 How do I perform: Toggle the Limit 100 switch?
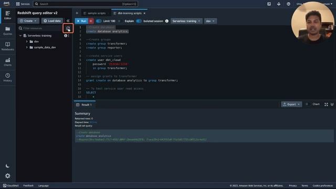(x=99, y=21)
